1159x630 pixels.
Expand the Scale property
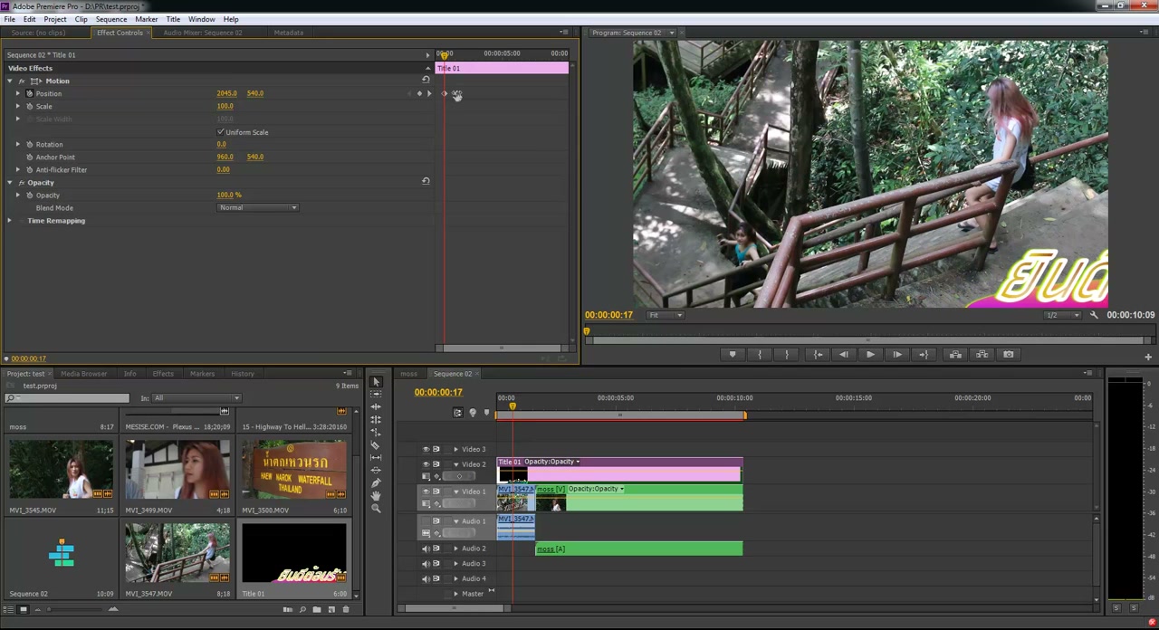click(17, 107)
